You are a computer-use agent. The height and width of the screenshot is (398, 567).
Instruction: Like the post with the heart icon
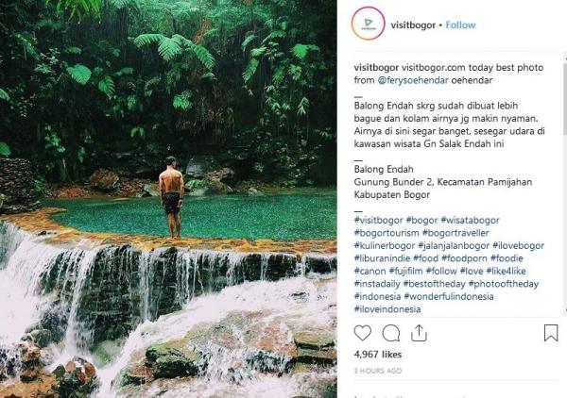click(x=363, y=333)
